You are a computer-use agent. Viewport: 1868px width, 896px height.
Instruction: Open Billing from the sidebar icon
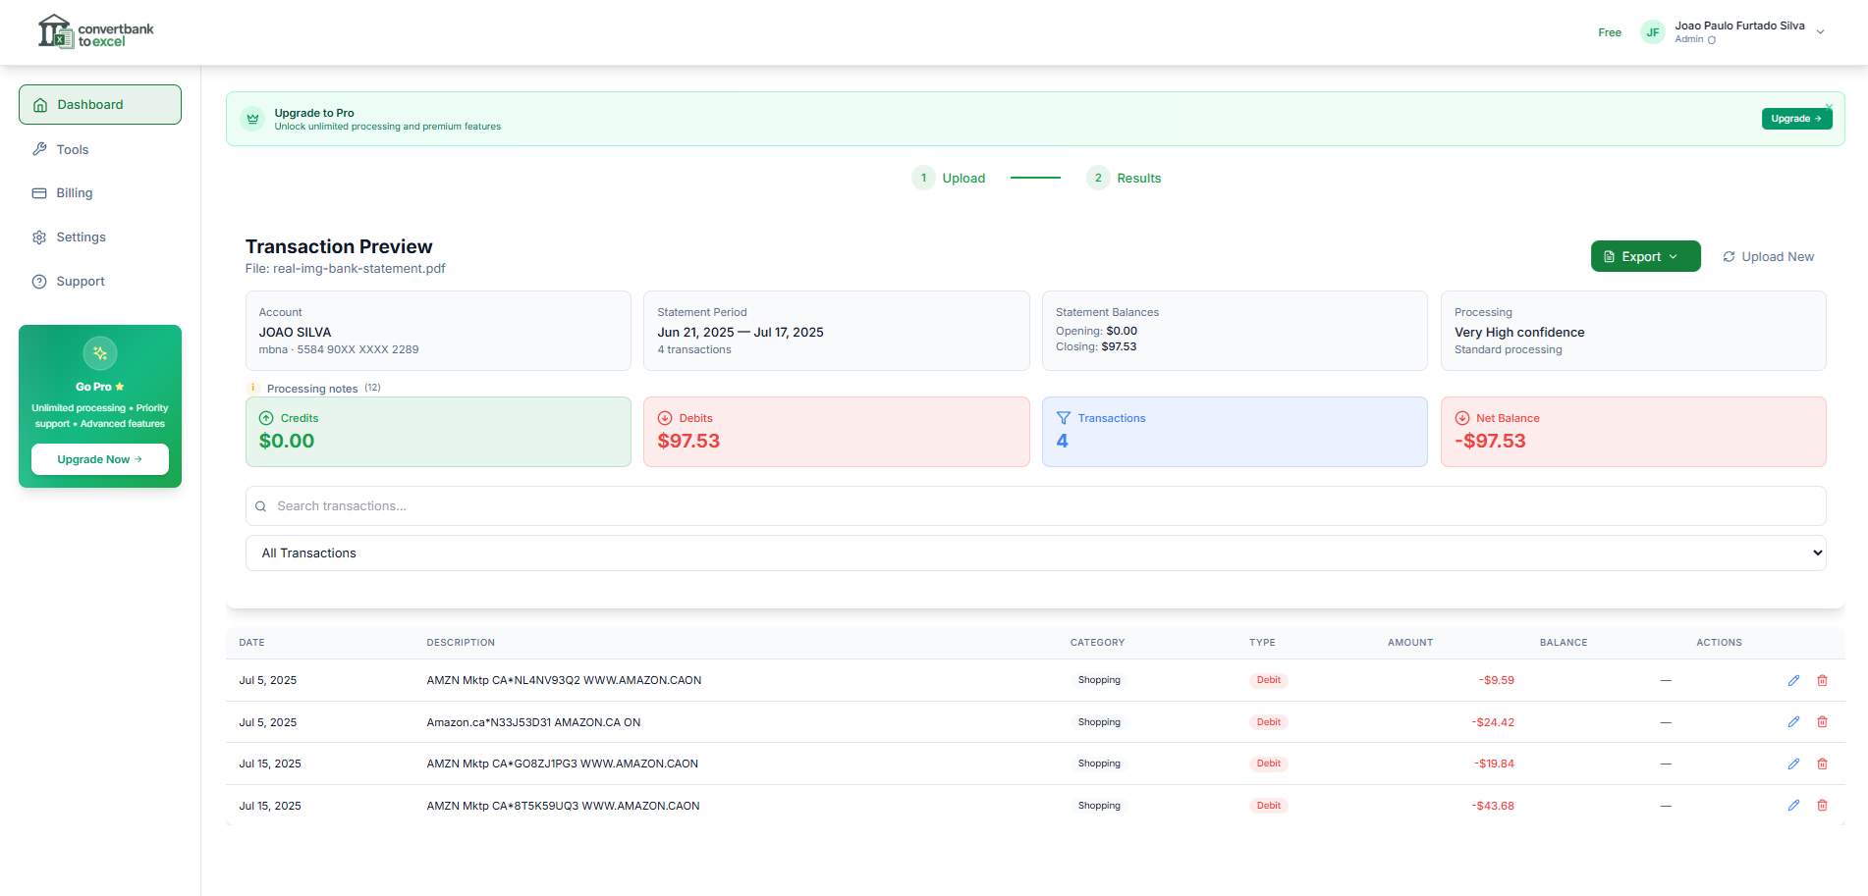pyautogui.click(x=39, y=192)
